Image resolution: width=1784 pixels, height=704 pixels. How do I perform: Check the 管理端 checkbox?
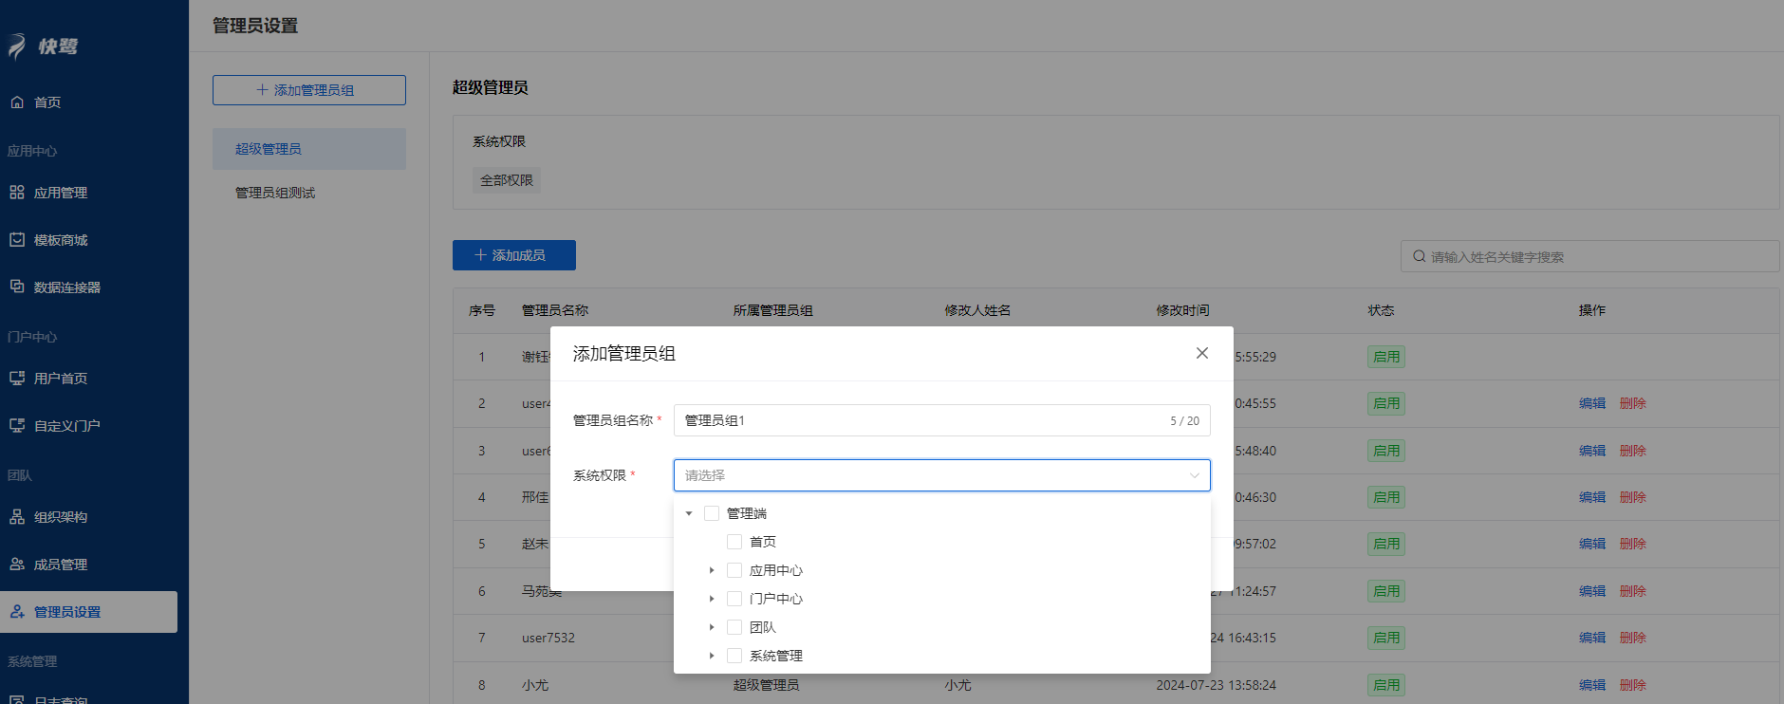click(x=712, y=513)
